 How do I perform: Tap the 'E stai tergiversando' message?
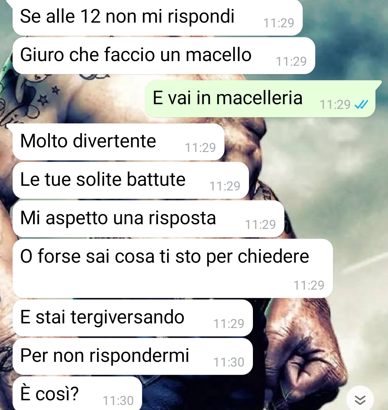point(133,318)
